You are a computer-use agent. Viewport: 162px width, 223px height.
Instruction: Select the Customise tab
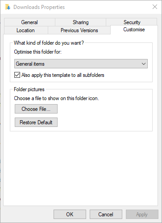[134, 29]
